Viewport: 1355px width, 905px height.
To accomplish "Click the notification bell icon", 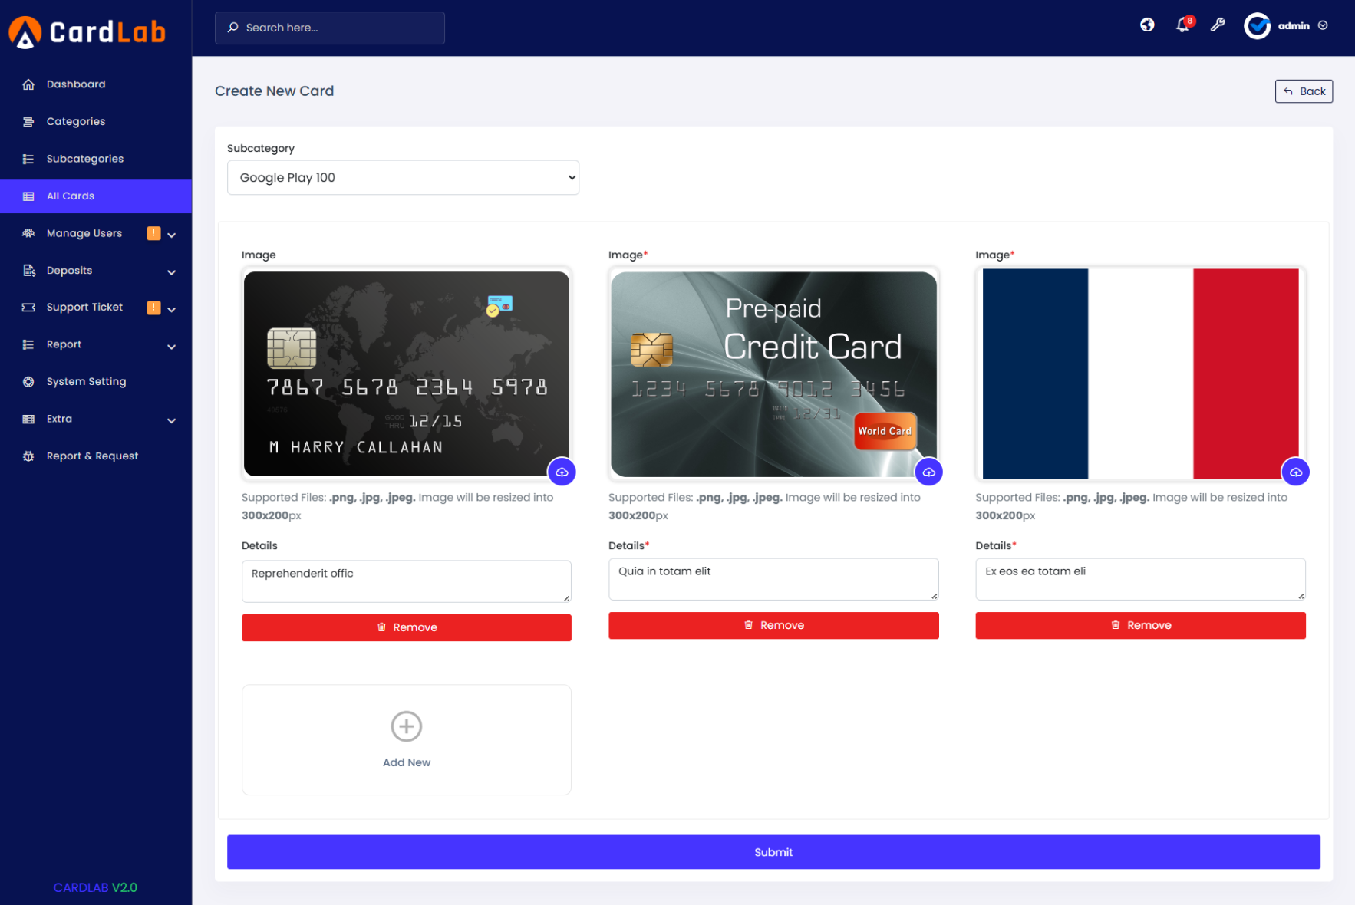I will (1182, 25).
